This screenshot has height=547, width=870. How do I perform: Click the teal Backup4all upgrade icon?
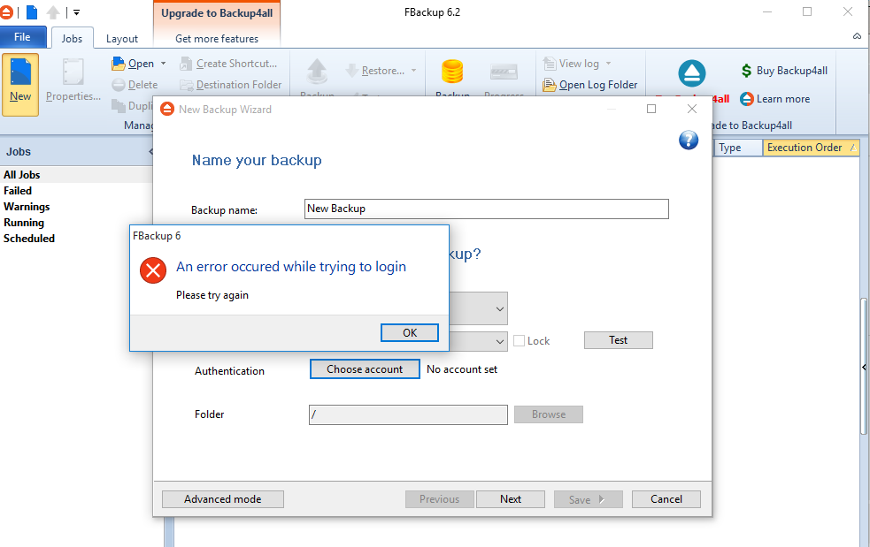click(x=692, y=73)
